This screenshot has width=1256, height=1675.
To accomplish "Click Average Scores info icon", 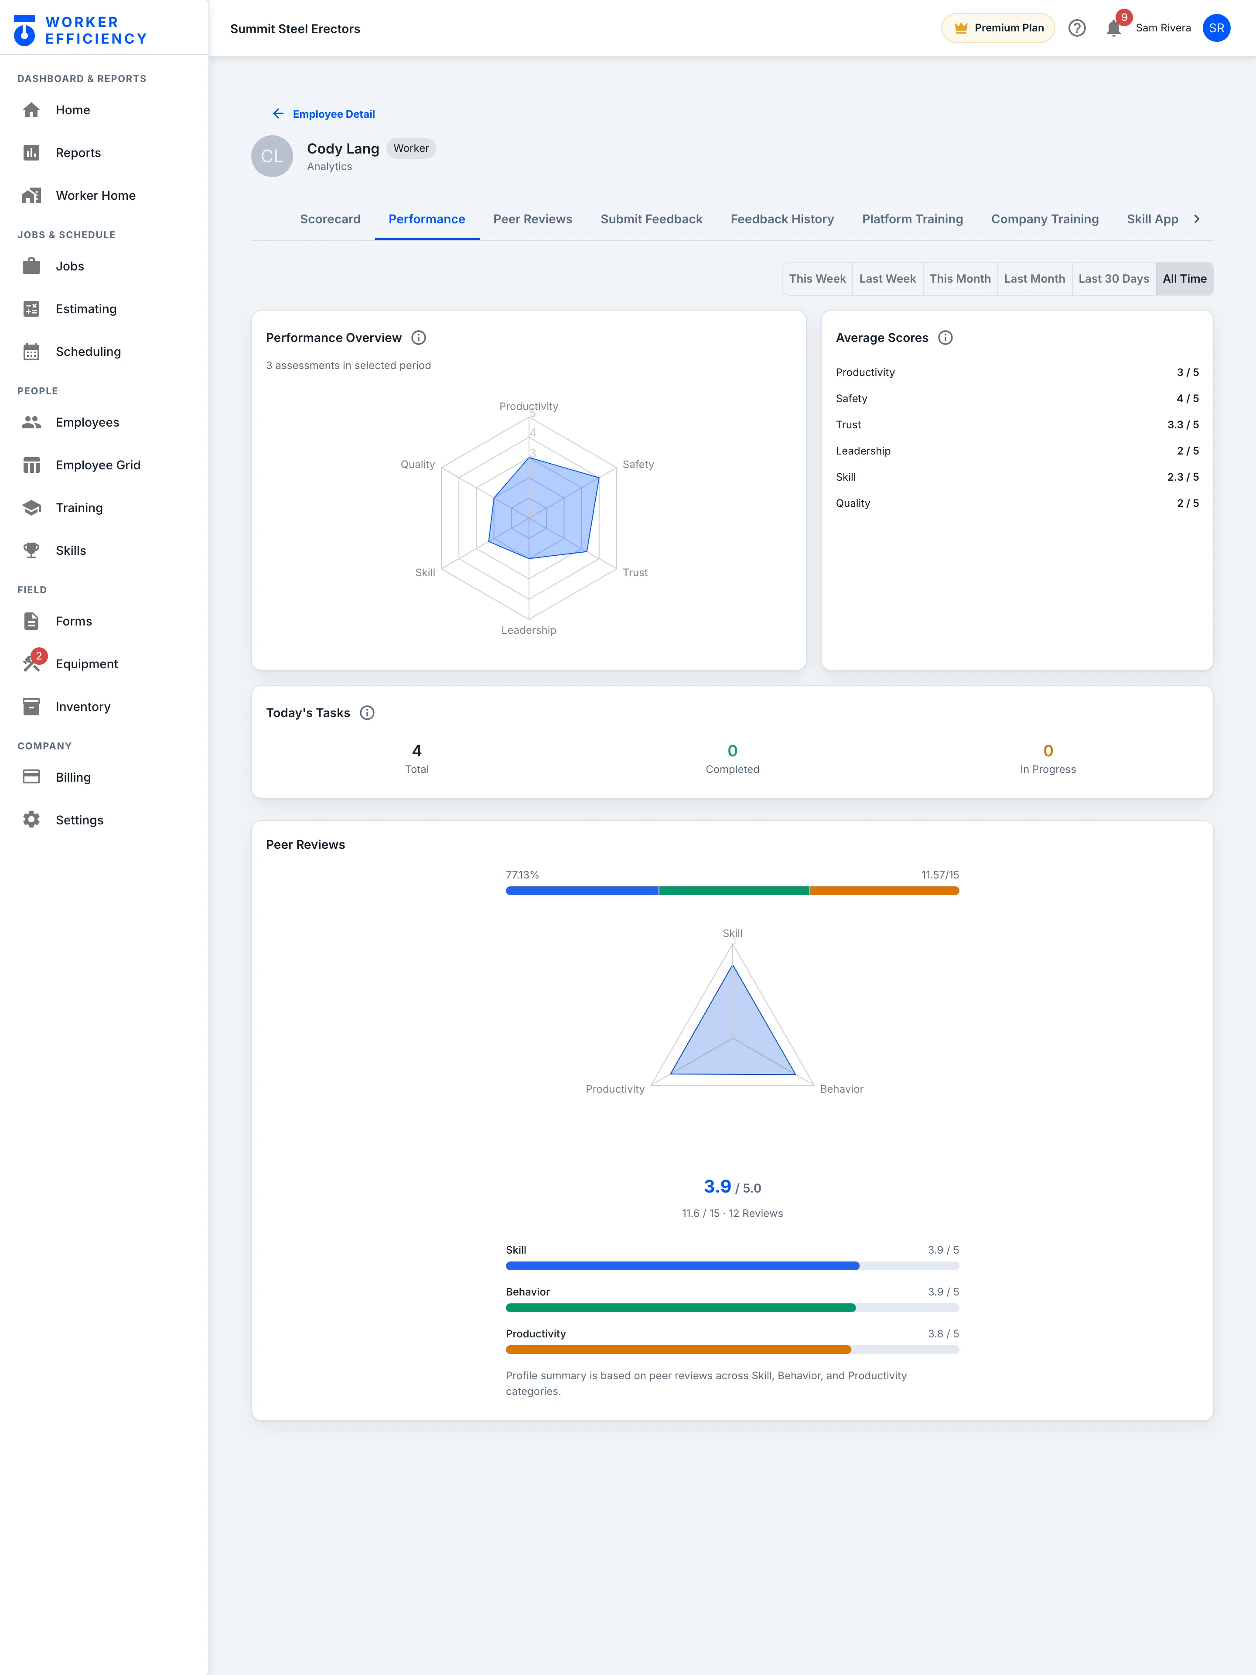I will (x=945, y=338).
